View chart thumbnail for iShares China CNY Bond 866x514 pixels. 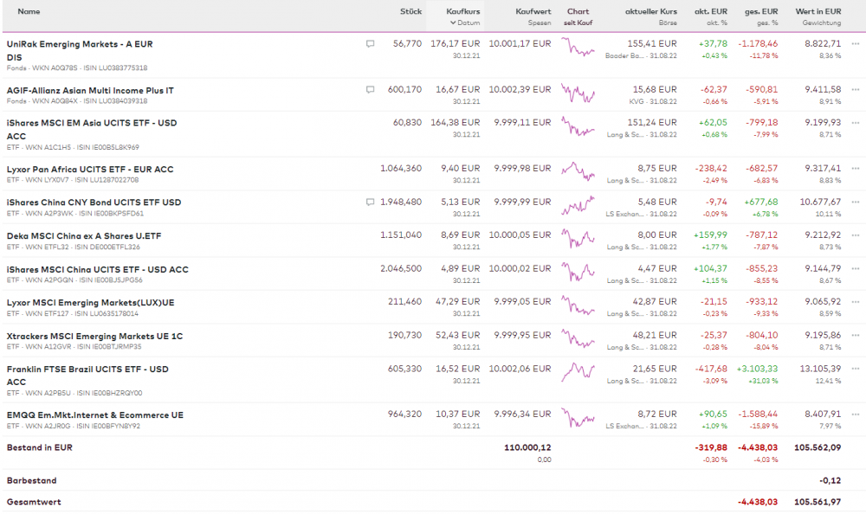pos(578,206)
